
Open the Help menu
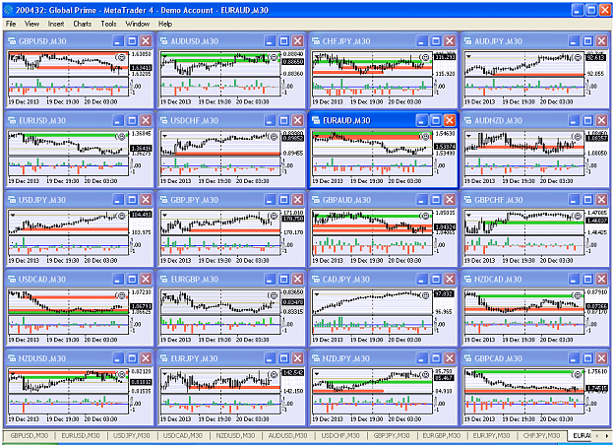point(165,24)
